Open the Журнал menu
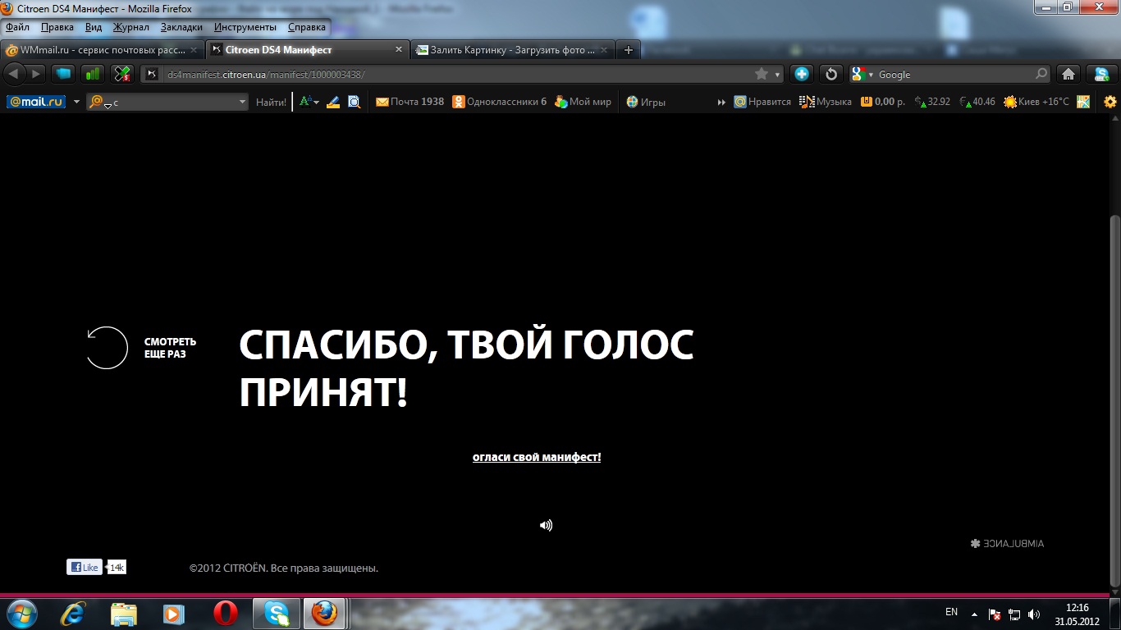The width and height of the screenshot is (1121, 630). coord(131,27)
